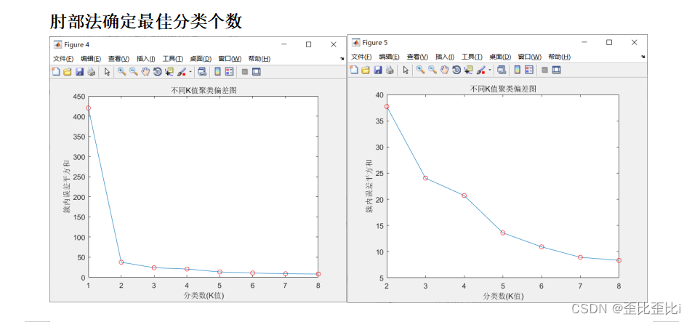Activate Zoom In tool in Figure 4

(x=122, y=71)
